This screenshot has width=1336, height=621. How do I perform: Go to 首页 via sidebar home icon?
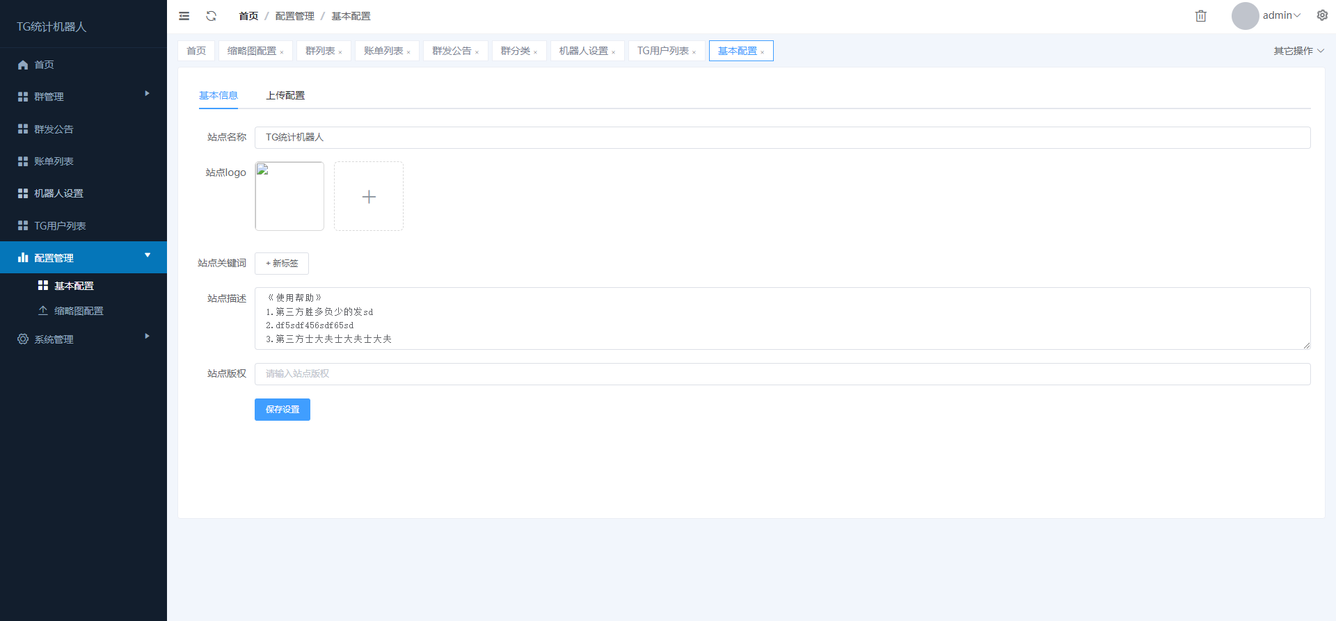[x=23, y=65]
